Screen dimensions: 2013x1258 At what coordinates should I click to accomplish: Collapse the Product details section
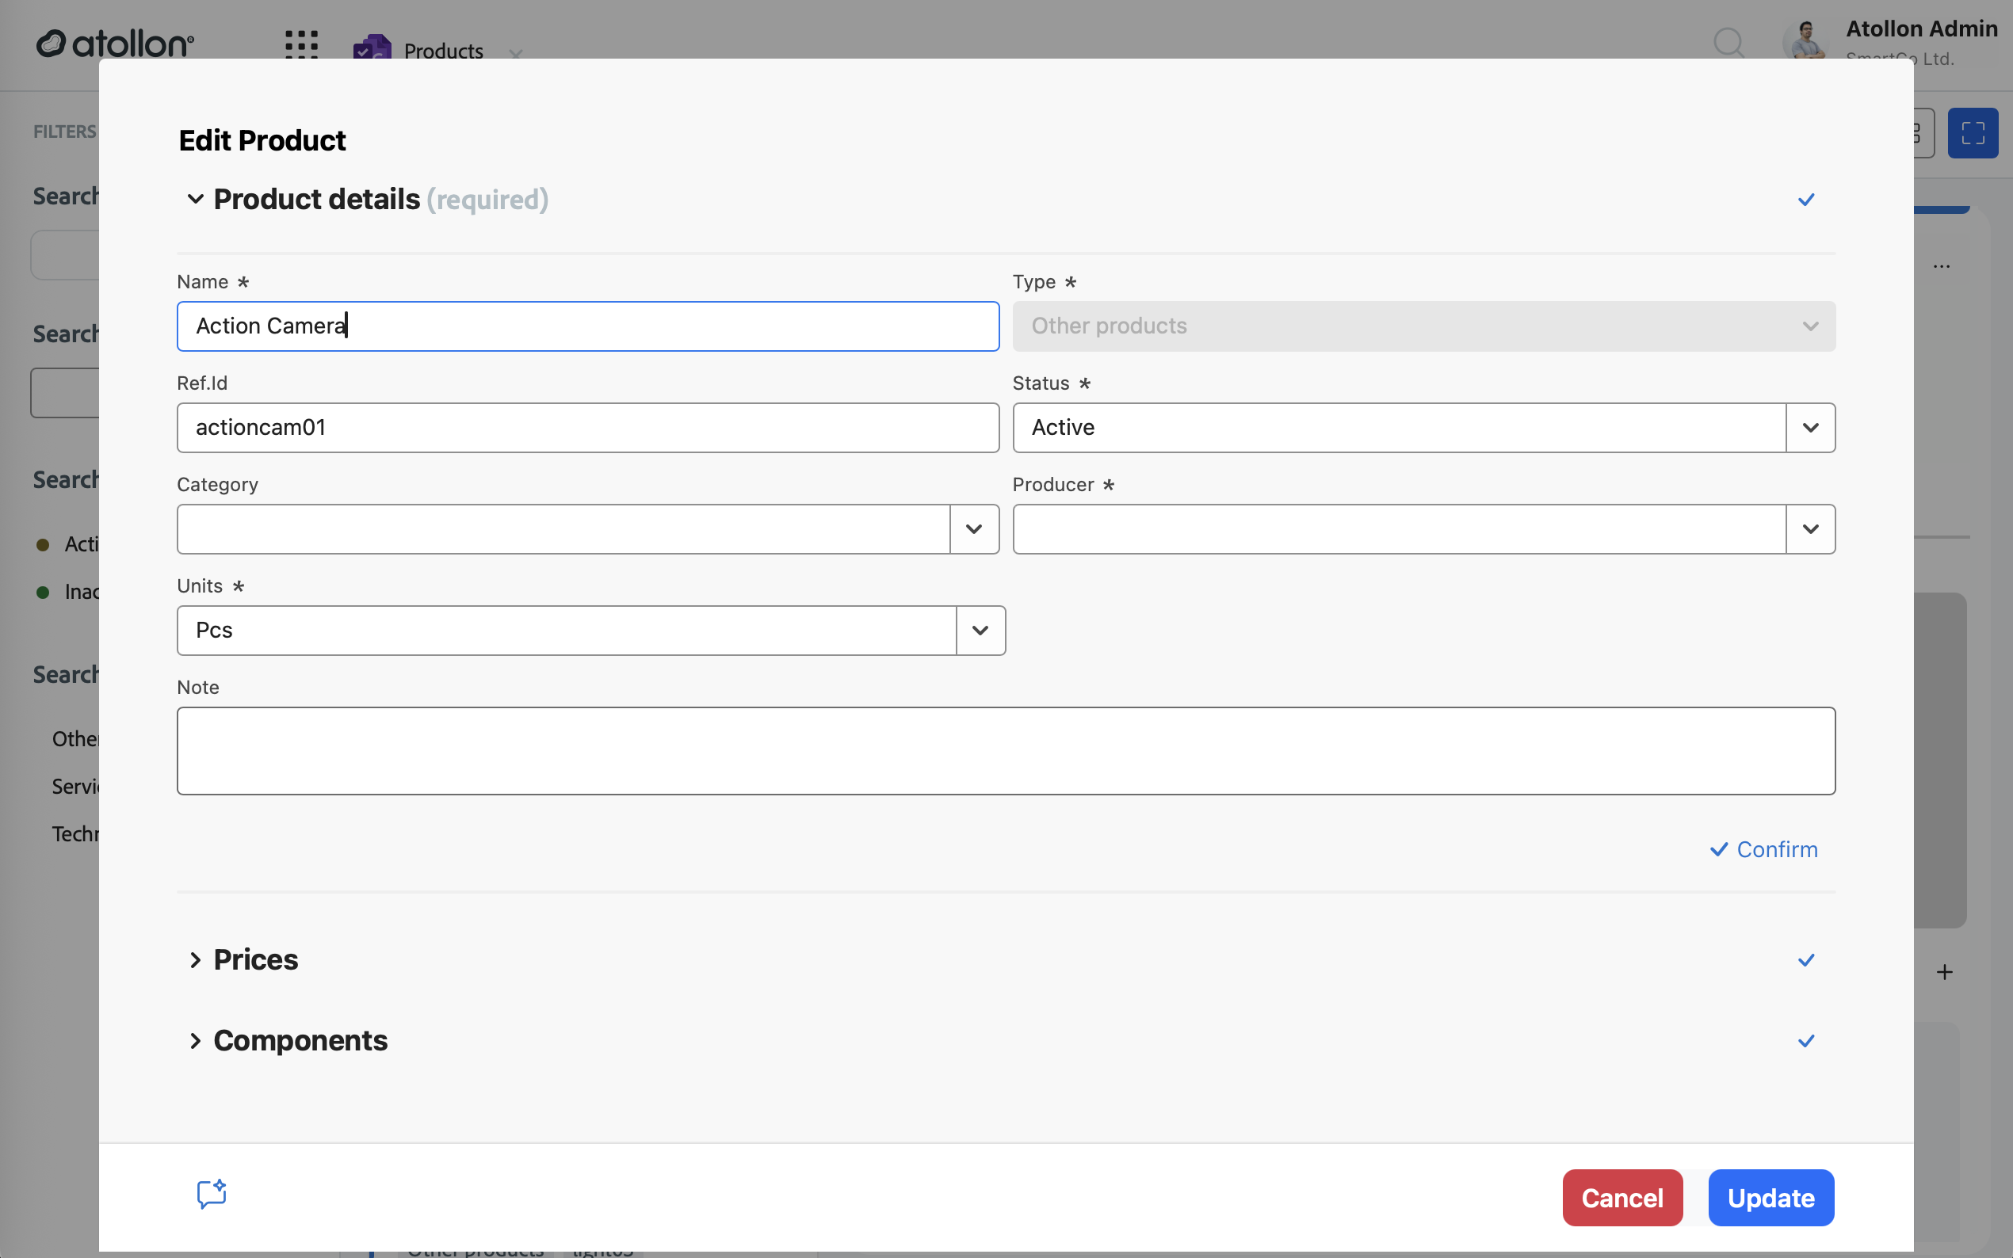[195, 199]
